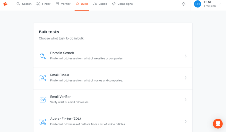Click the Free plan label

pos(210,6)
